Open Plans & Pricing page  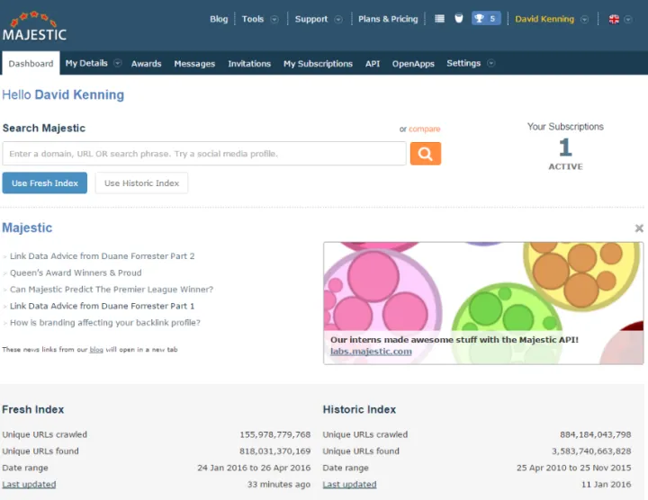tap(388, 19)
